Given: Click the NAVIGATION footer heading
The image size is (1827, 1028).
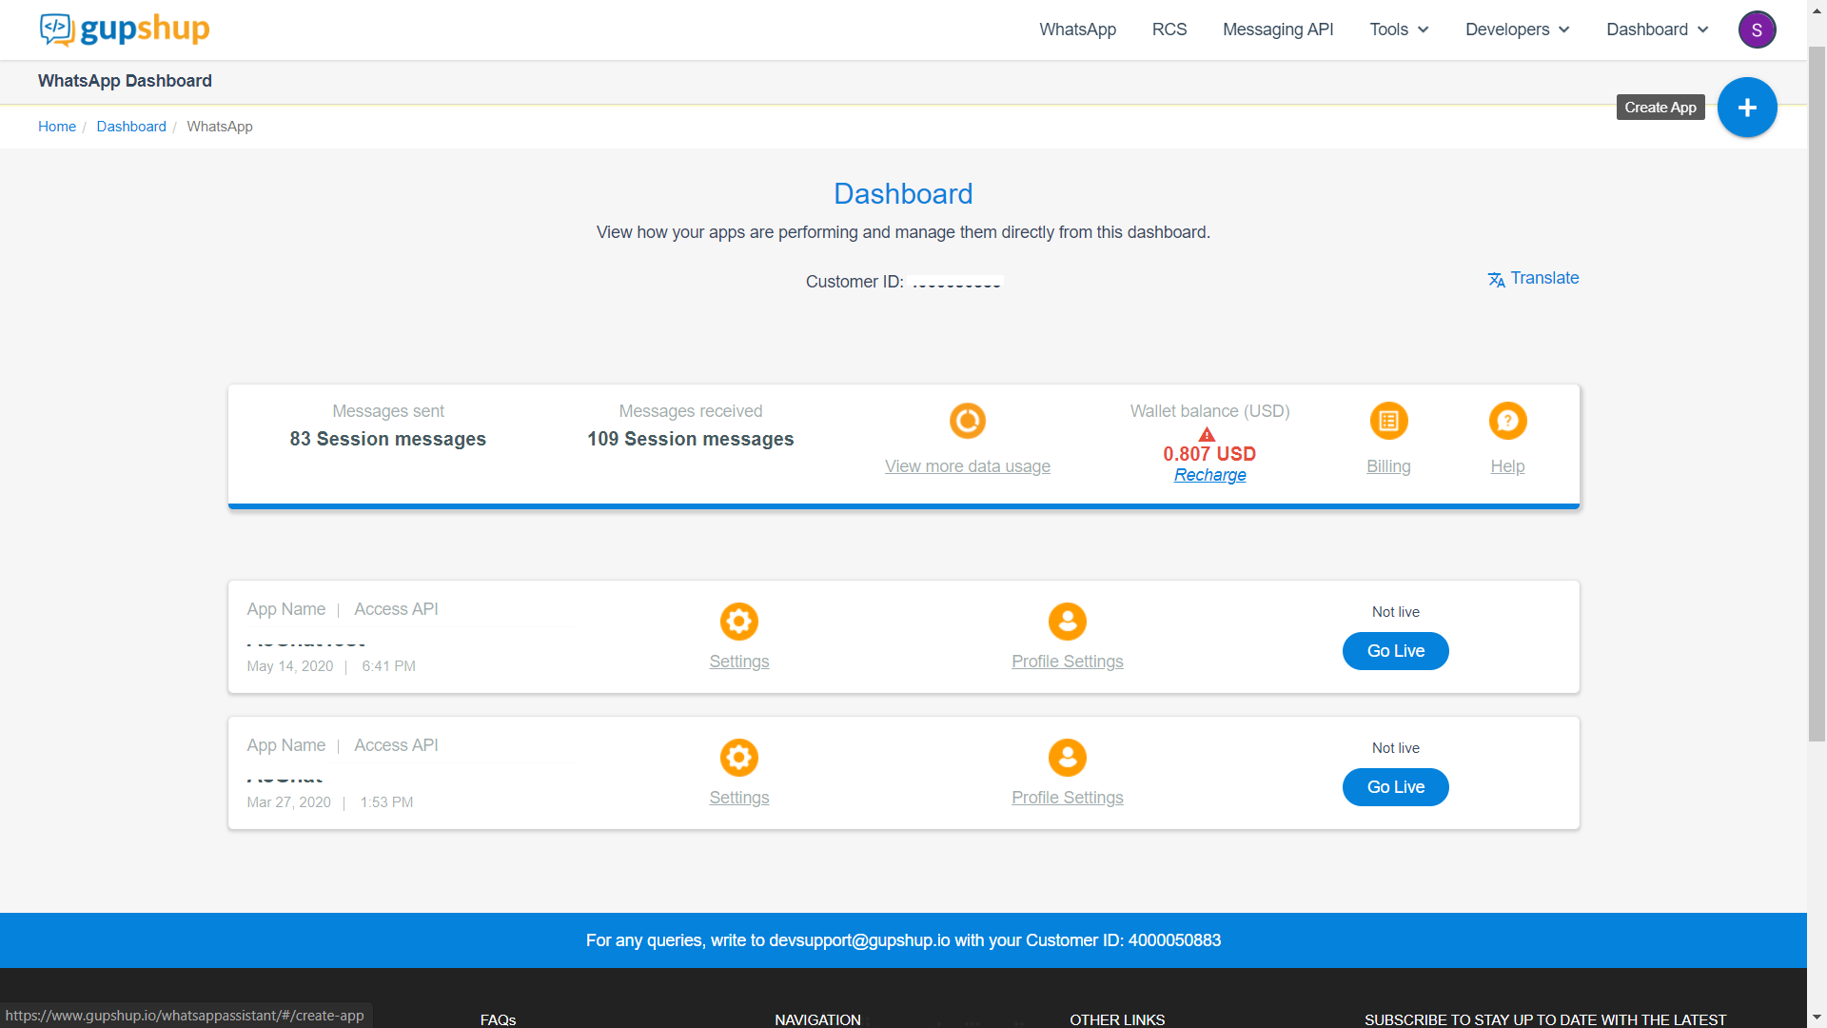Looking at the screenshot, I should coord(817,1019).
